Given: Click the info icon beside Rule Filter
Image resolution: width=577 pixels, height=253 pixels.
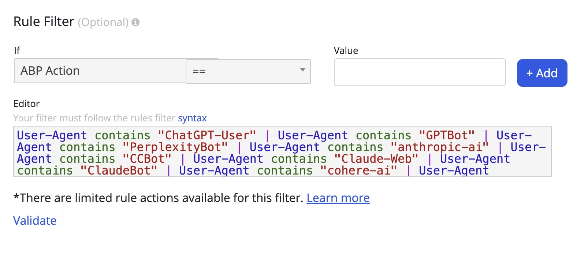Looking at the screenshot, I should click(x=135, y=22).
